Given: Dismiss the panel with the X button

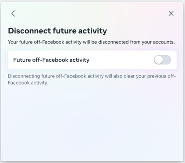Looking at the screenshot, I should coord(171,14).
